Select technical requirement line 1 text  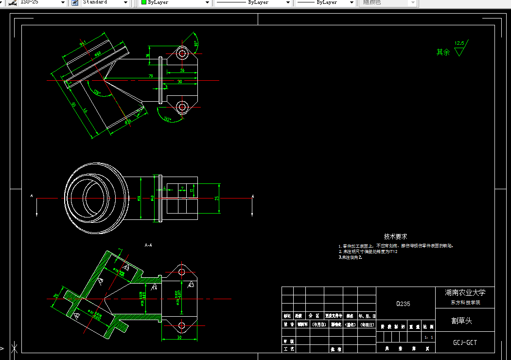click(396, 246)
